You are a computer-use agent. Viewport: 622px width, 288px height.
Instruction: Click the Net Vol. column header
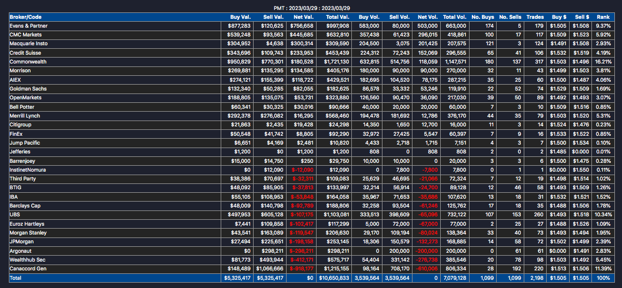tap(428, 17)
